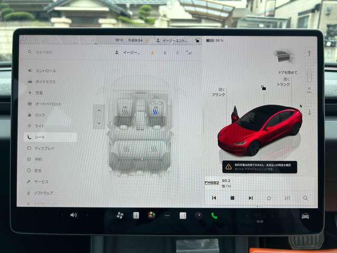Tap 開く トランク to open the trunk
337x253 pixels.
click(x=284, y=82)
